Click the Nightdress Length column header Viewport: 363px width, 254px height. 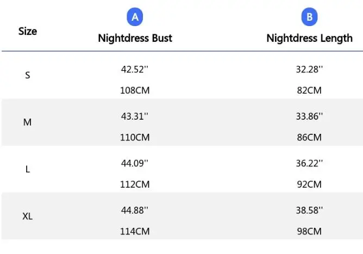click(x=309, y=38)
